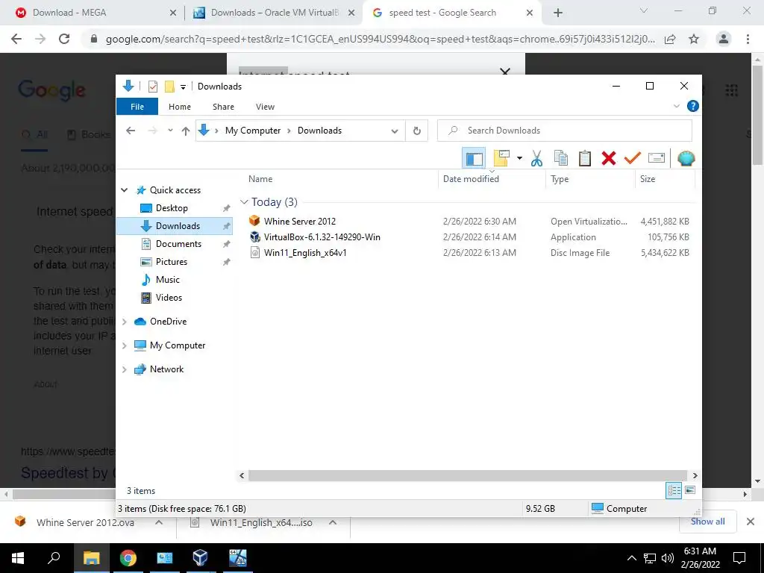Open Whine Server 2012.ova download options chevron
Viewport: 764px width, 573px height.
tap(159, 522)
